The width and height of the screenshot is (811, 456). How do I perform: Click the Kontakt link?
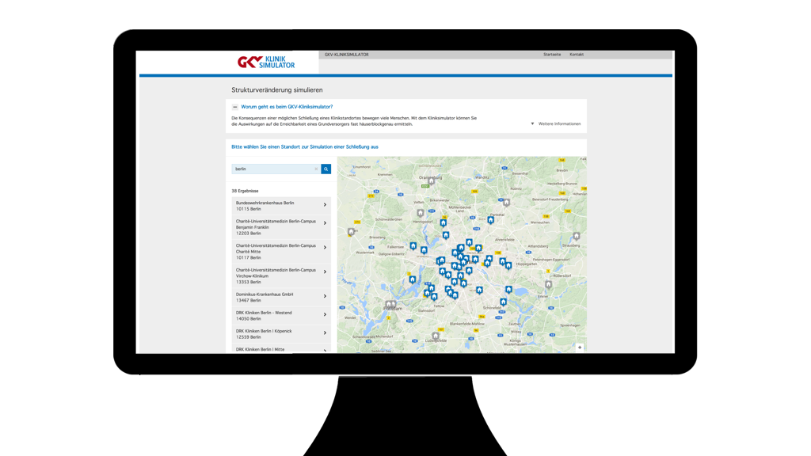pos(577,55)
